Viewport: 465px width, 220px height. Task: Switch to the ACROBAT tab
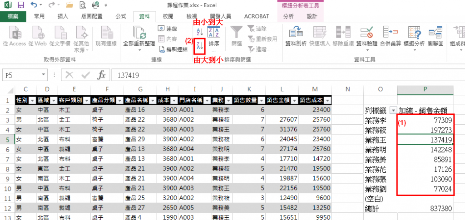coord(257,16)
